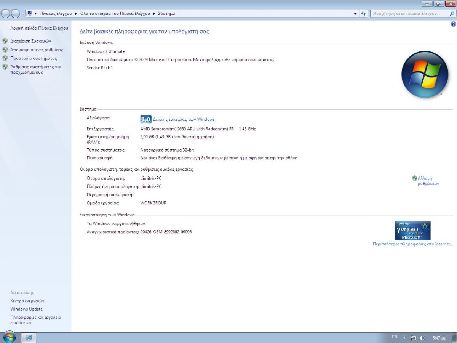Open Δείκτης εμπειρίας των Windows link

pos(184,119)
